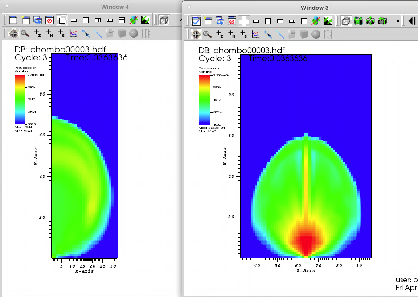Click 'Time:0.0363636' annotation in Window 3
Viewport: 418px width, 297px height.
278,59
